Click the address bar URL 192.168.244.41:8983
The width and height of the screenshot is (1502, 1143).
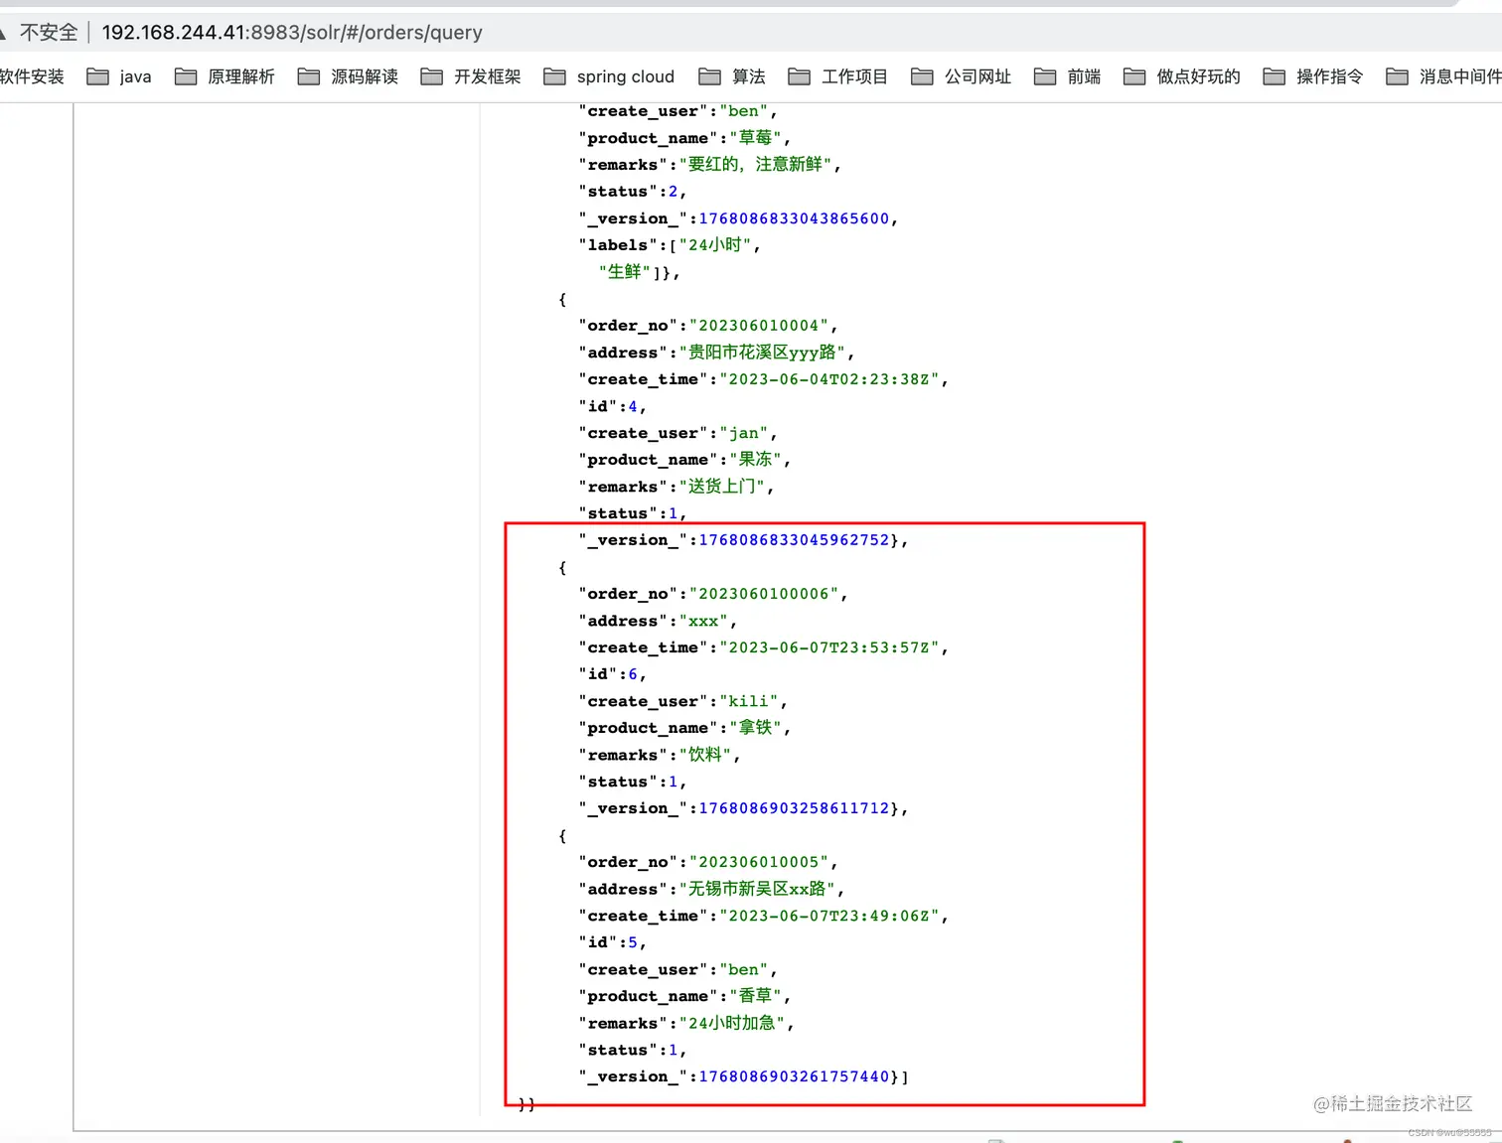pyautogui.click(x=292, y=32)
